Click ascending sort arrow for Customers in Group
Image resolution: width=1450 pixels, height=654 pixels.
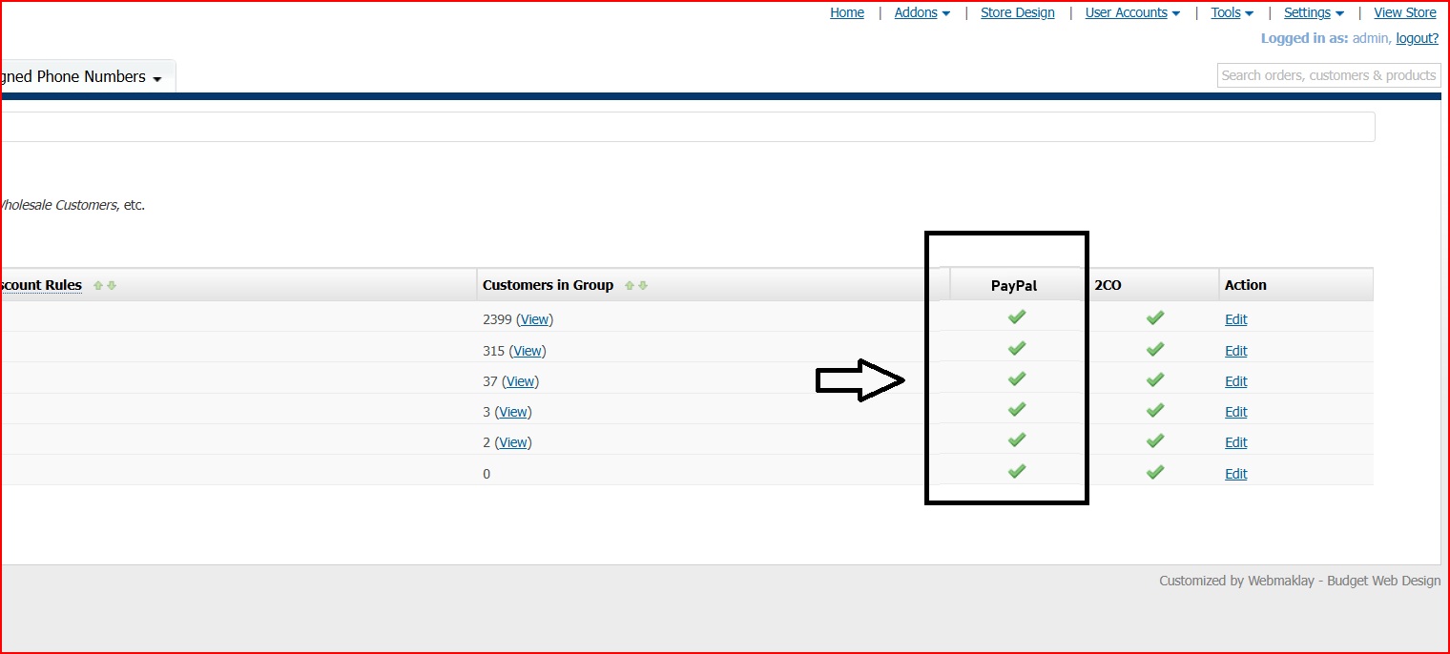point(630,286)
